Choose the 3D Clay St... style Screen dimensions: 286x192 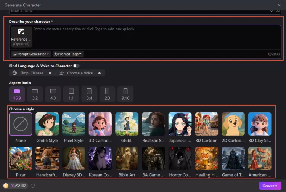click(260, 124)
